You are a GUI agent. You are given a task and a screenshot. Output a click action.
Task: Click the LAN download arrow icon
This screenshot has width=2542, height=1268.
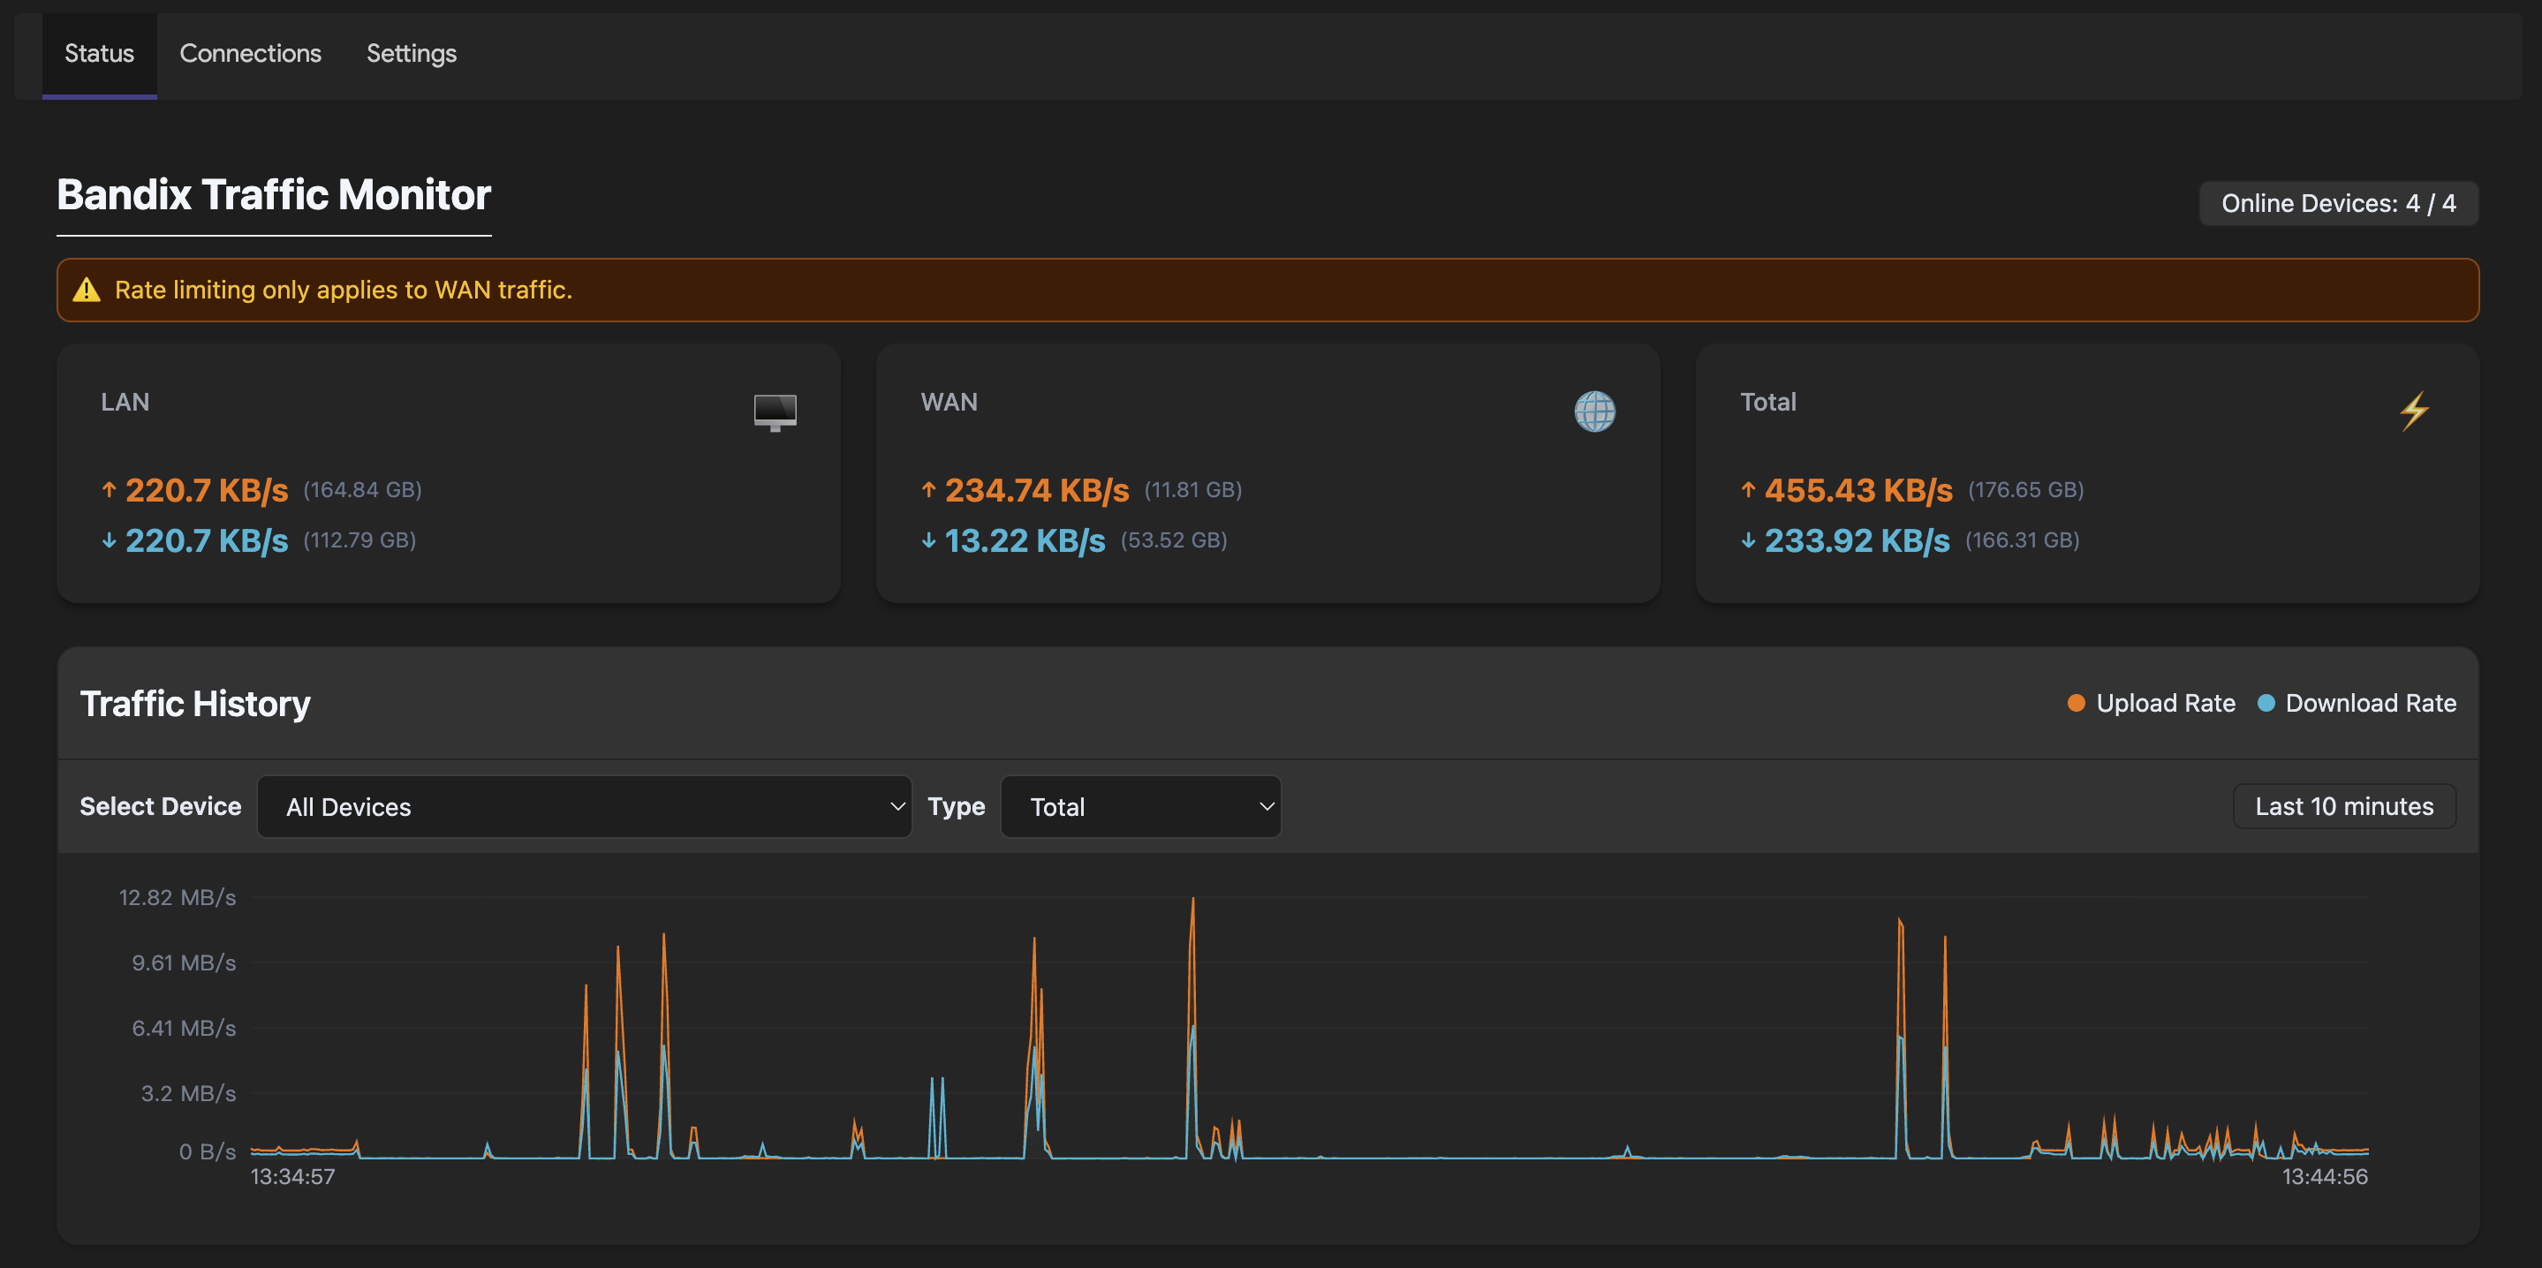110,540
